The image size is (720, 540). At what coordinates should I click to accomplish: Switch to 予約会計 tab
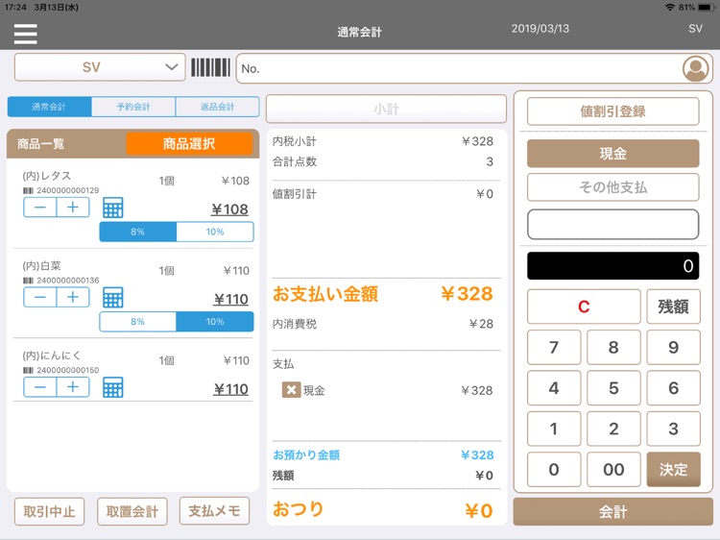[133, 107]
